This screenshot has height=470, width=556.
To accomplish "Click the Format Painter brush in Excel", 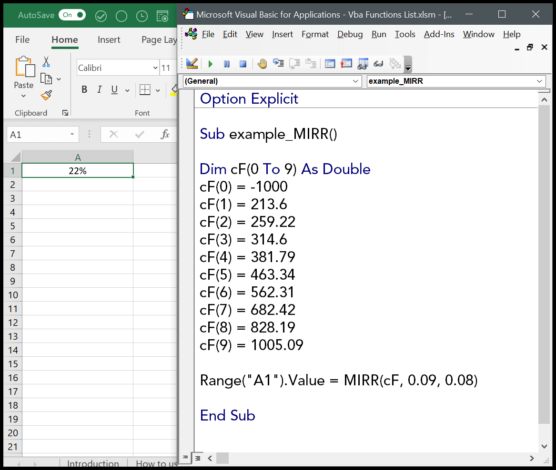I will pyautogui.click(x=46, y=96).
